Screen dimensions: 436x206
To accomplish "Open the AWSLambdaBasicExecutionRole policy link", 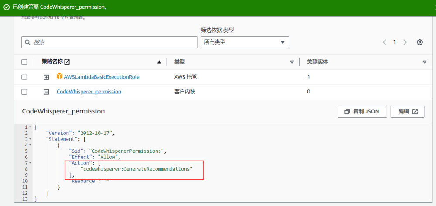I will pyautogui.click(x=102, y=77).
